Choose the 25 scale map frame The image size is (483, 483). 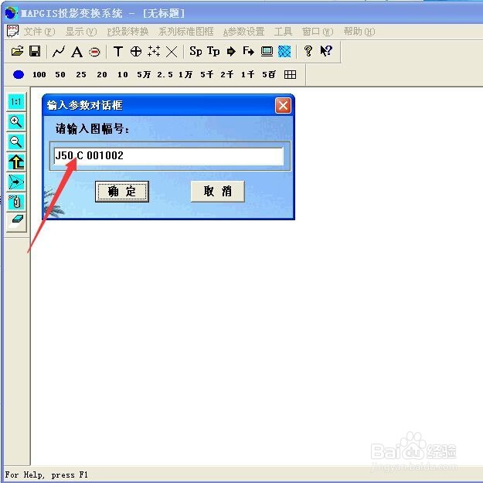tap(81, 74)
